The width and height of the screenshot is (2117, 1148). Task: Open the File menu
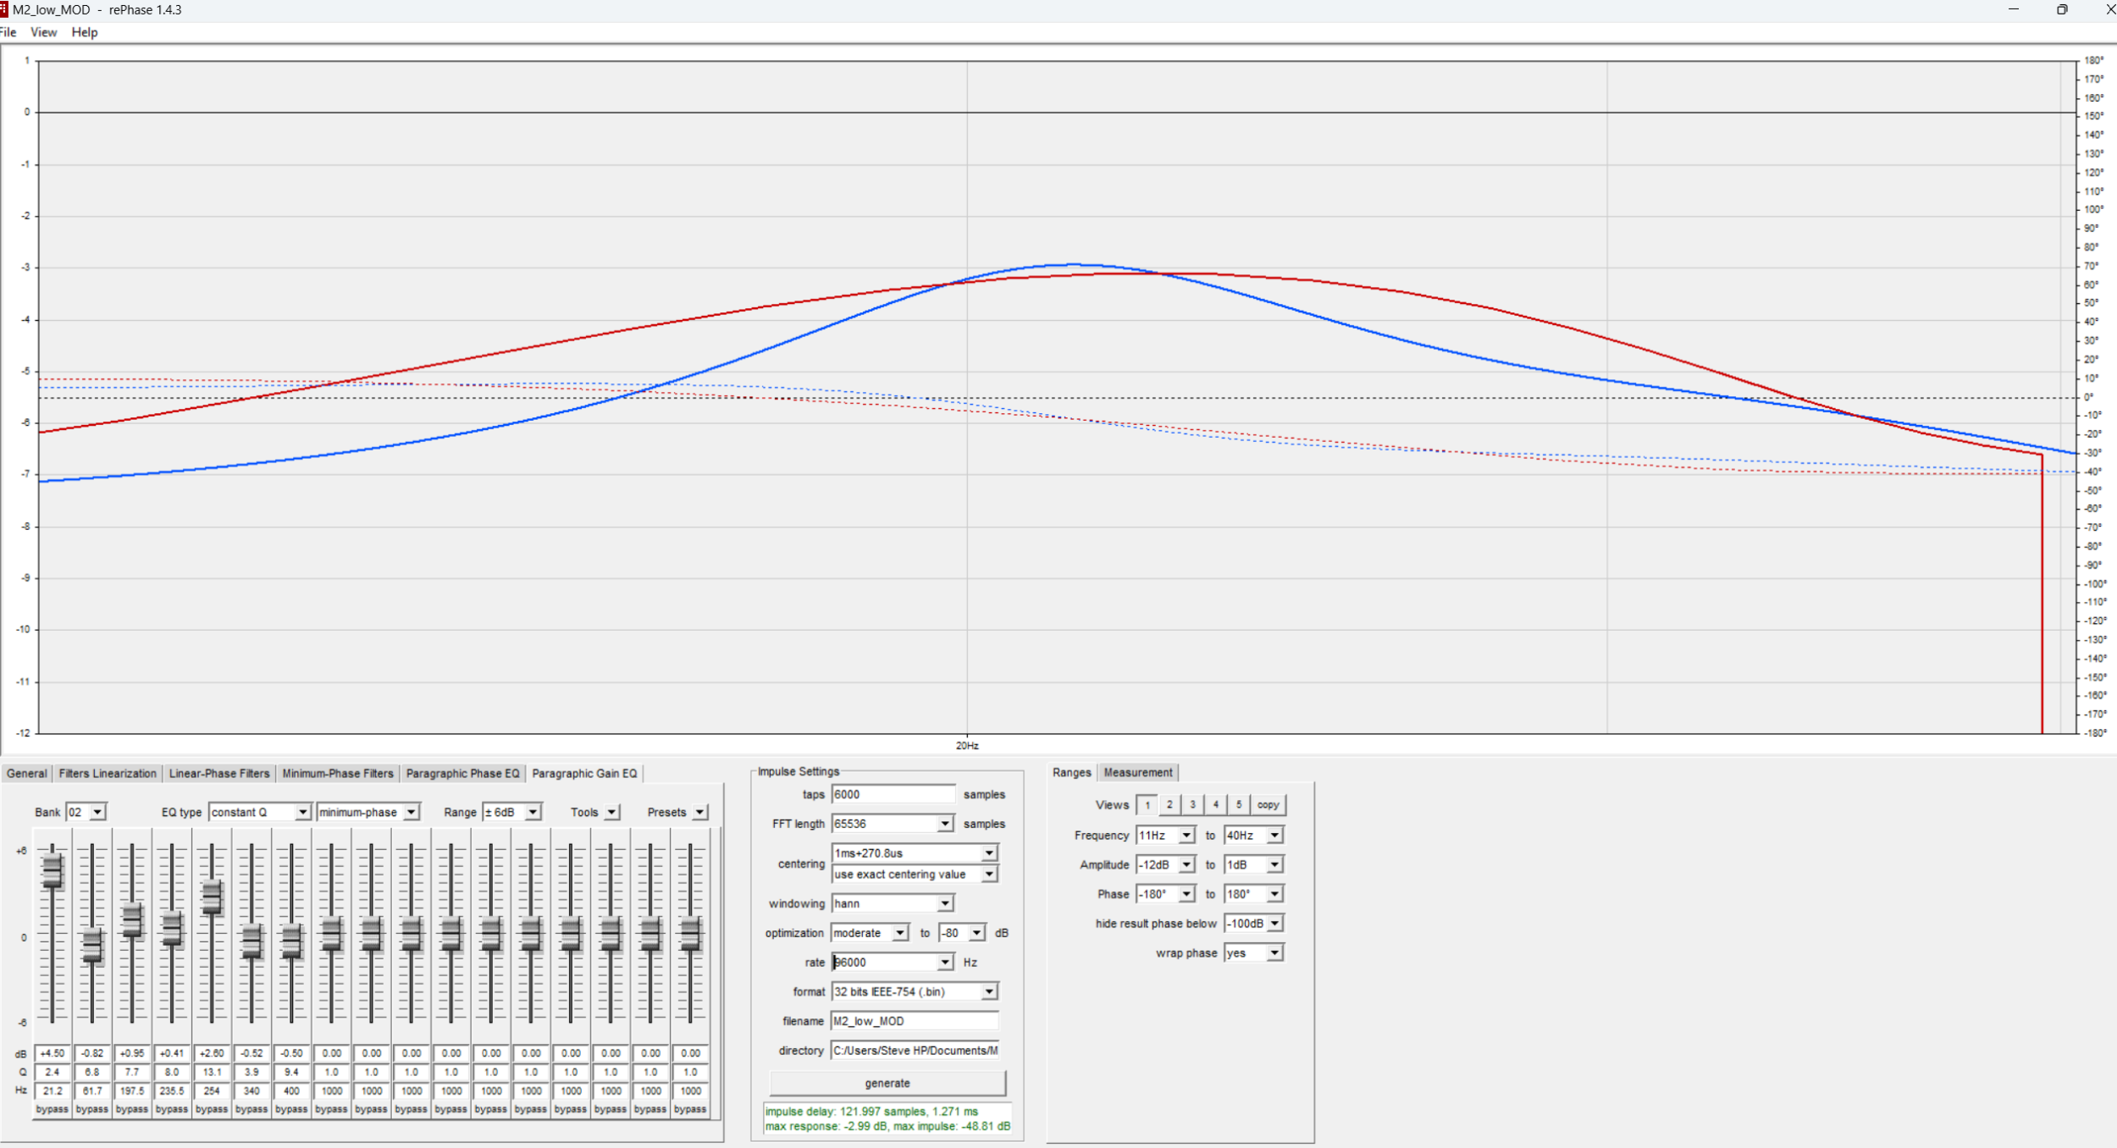[x=8, y=32]
